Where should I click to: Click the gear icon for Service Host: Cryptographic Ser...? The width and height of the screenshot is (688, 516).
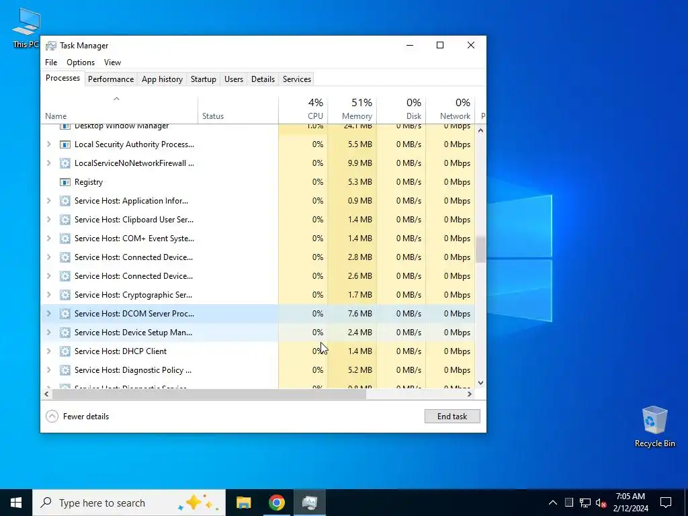(65, 295)
